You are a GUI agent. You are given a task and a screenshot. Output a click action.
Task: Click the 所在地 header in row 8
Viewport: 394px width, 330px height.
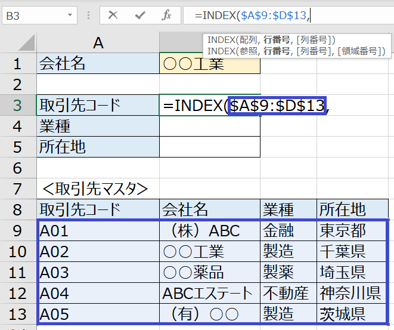352,209
